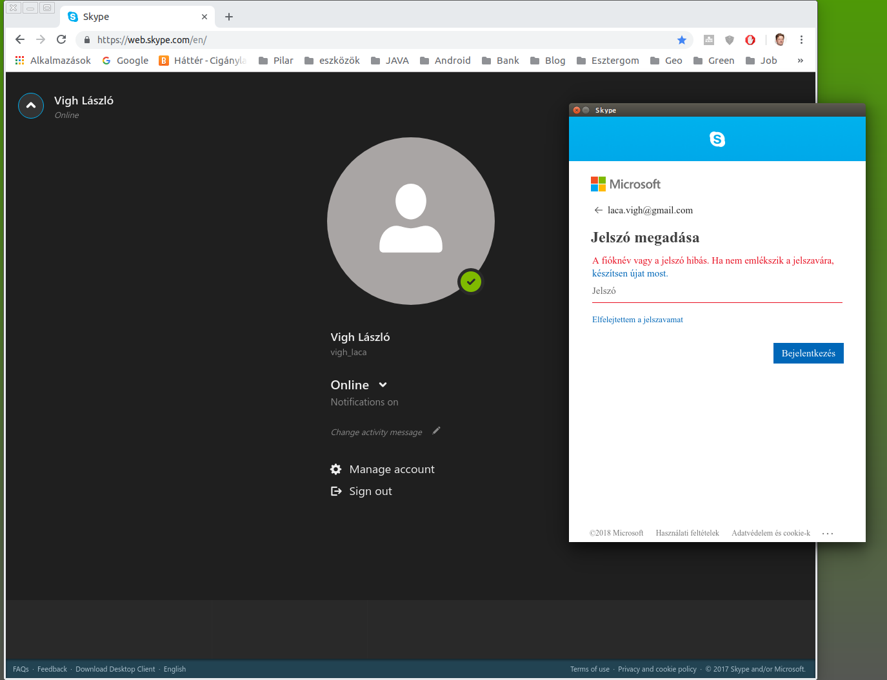The image size is (887, 680).
Task: Open the Pilar bookmarks folder
Action: click(x=276, y=61)
